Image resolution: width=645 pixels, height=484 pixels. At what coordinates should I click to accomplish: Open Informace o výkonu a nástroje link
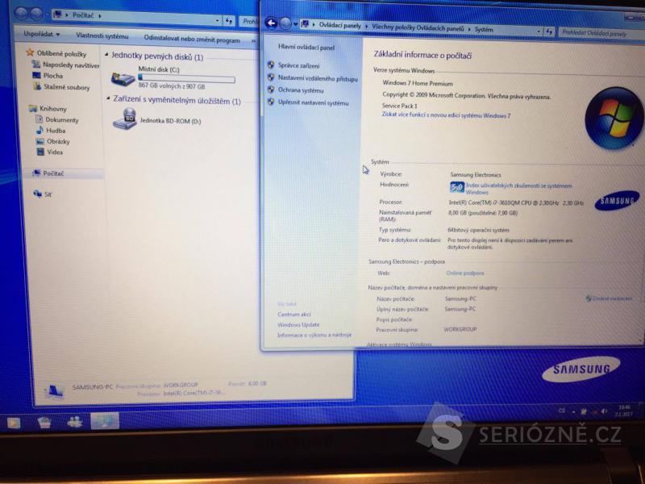pyautogui.click(x=314, y=335)
